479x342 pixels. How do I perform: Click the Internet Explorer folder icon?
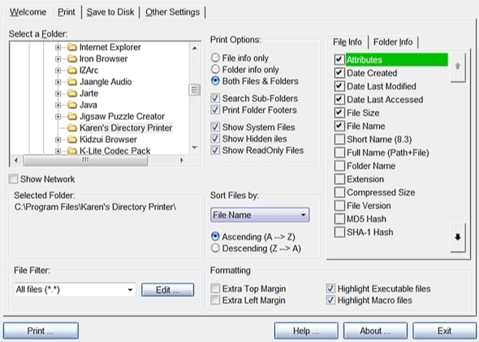coord(71,47)
